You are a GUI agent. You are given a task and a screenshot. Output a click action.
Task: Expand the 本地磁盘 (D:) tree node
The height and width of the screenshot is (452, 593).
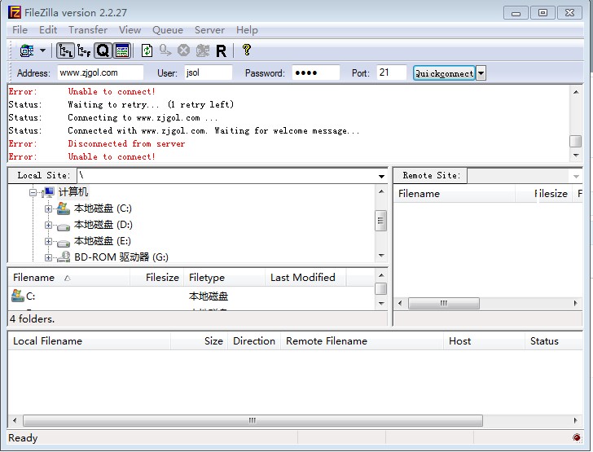tap(48, 226)
